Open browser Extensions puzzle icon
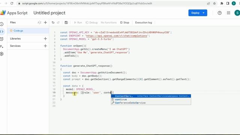Image resolution: width=240 pixels, height=135 pixels. click(x=222, y=3)
